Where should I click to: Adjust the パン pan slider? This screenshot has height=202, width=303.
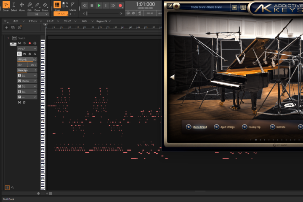27,65
